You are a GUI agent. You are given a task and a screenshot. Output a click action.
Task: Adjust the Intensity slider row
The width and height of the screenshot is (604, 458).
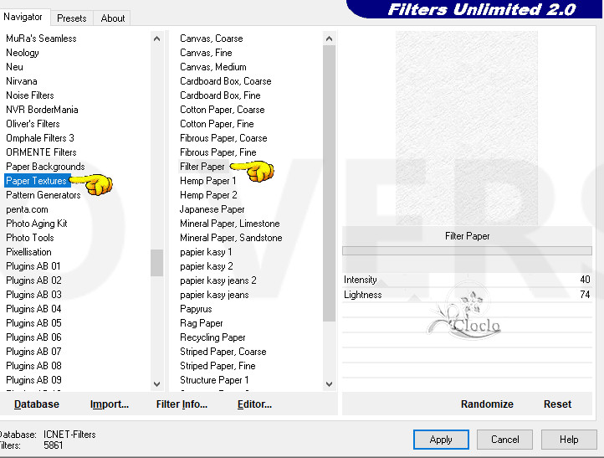click(x=467, y=280)
